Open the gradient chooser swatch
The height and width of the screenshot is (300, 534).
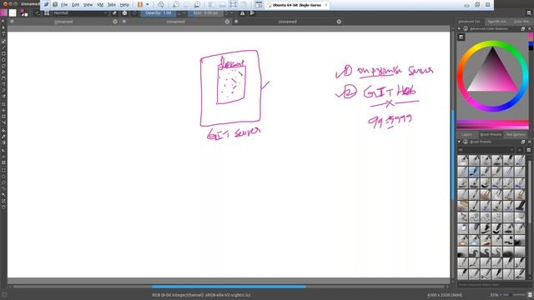pos(3,13)
